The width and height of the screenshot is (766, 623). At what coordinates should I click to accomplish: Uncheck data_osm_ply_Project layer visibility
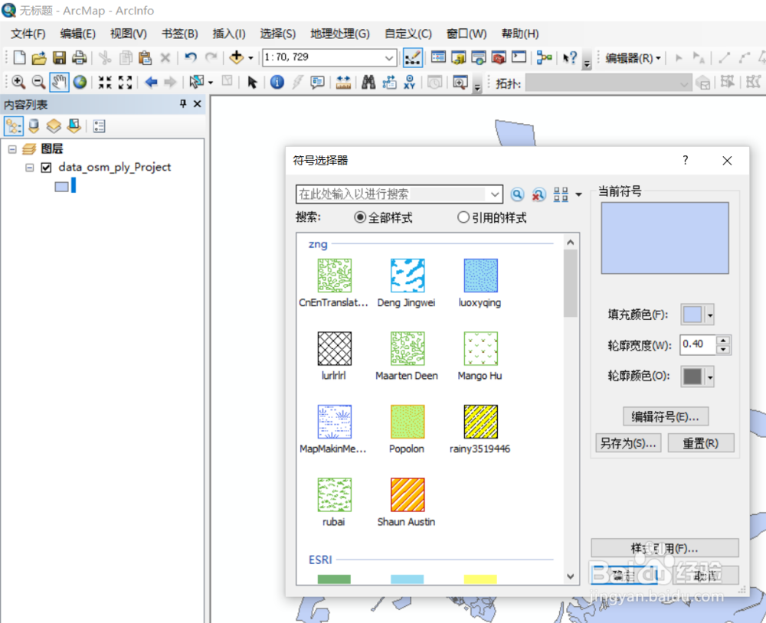pyautogui.click(x=47, y=168)
